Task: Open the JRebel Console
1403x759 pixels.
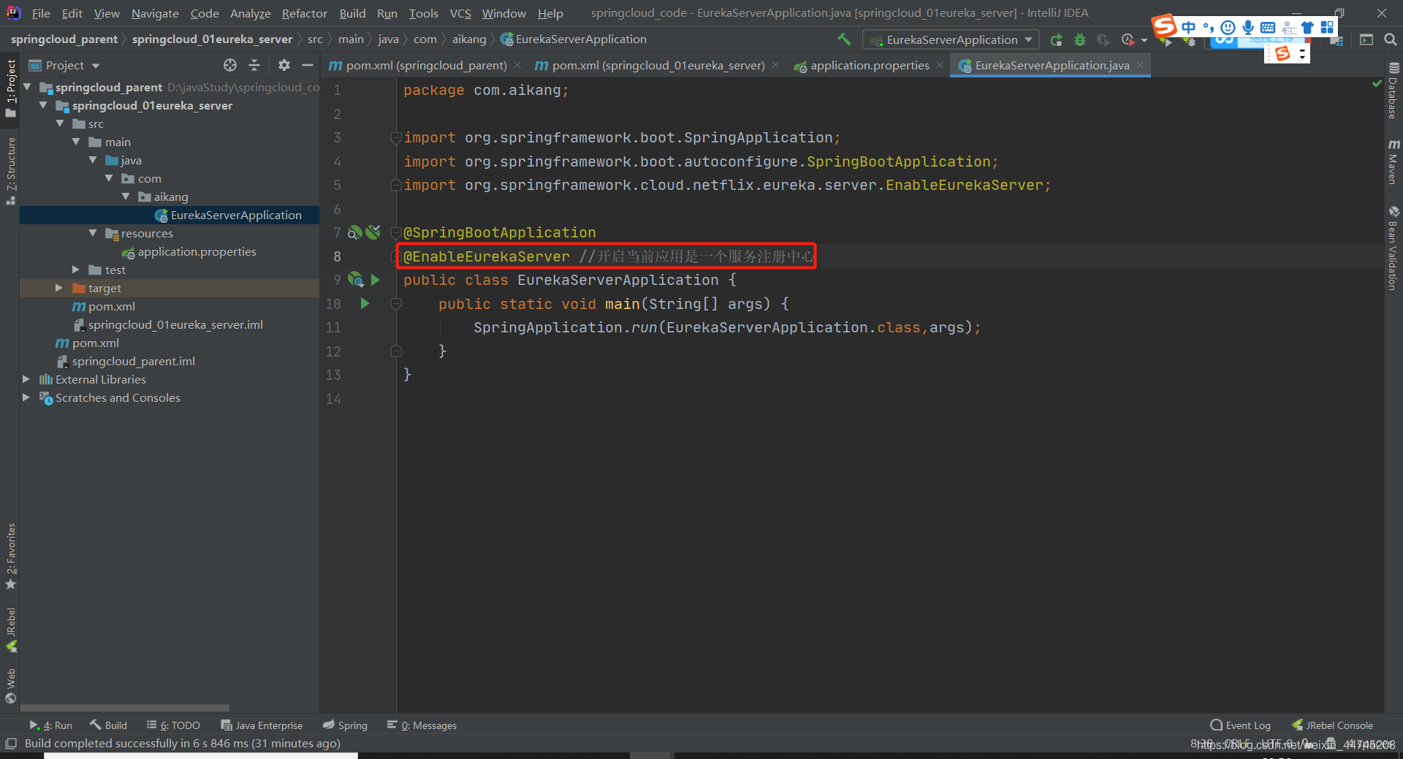Action: pos(1332,725)
